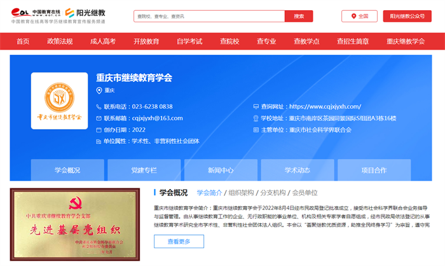
Task: Click the 阳光继教公众号 button
Action: click(x=407, y=17)
